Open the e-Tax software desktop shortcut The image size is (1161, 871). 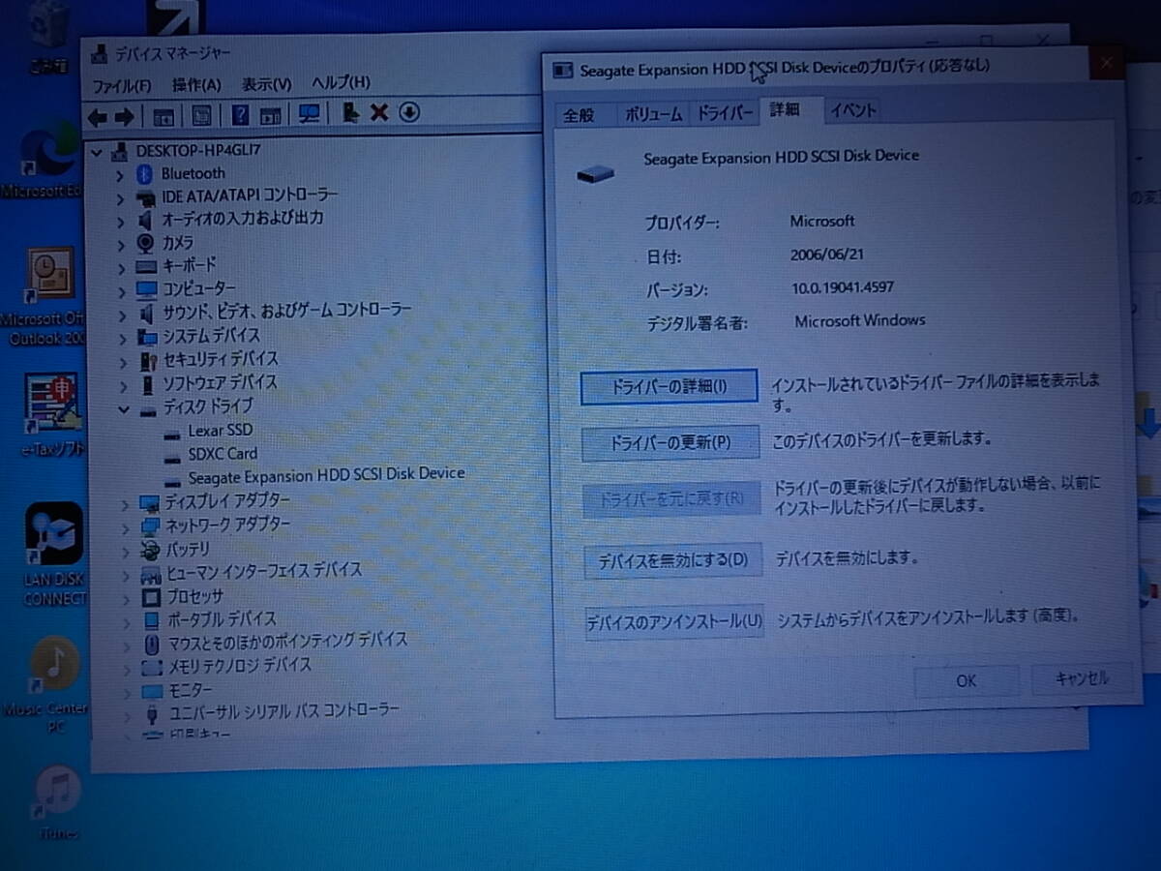point(50,413)
